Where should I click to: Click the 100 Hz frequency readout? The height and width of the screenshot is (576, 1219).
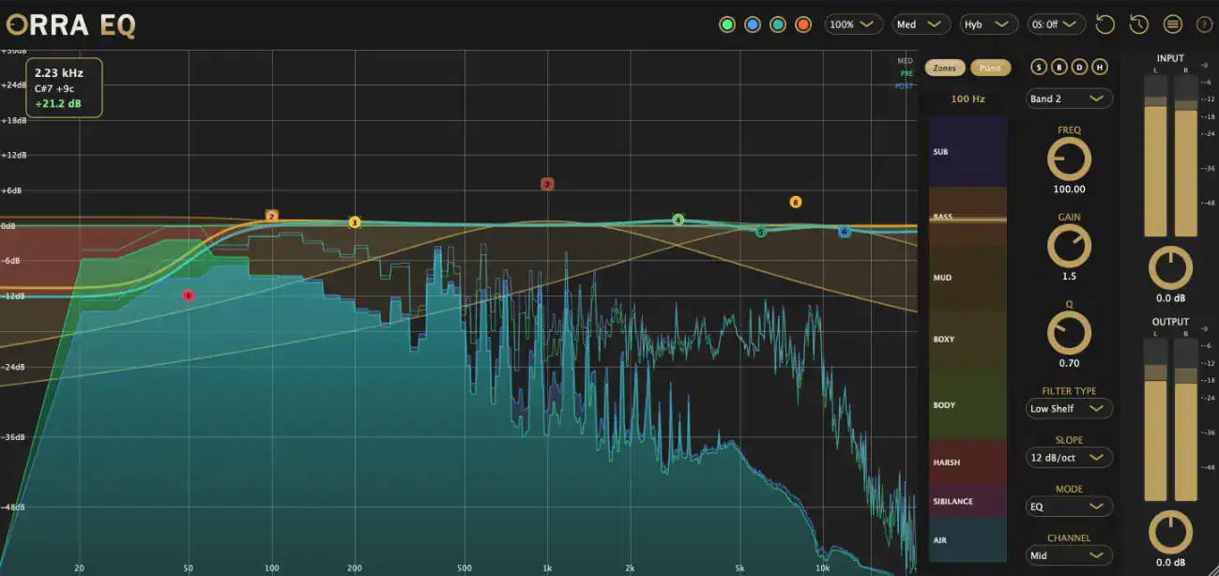coord(968,99)
